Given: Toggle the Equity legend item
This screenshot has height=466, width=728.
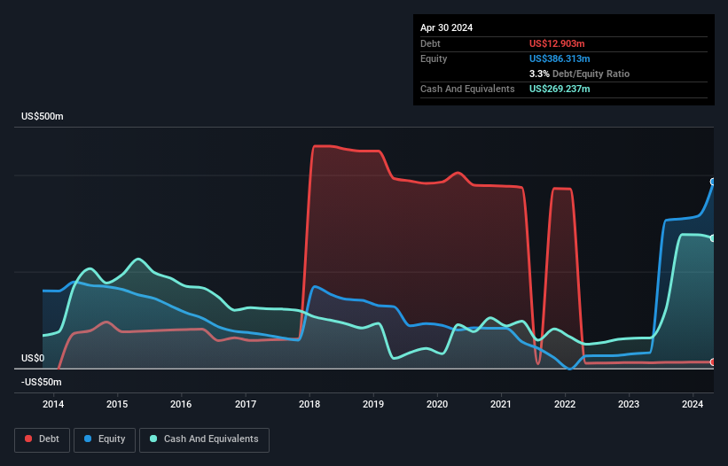Looking at the screenshot, I should click(x=105, y=439).
